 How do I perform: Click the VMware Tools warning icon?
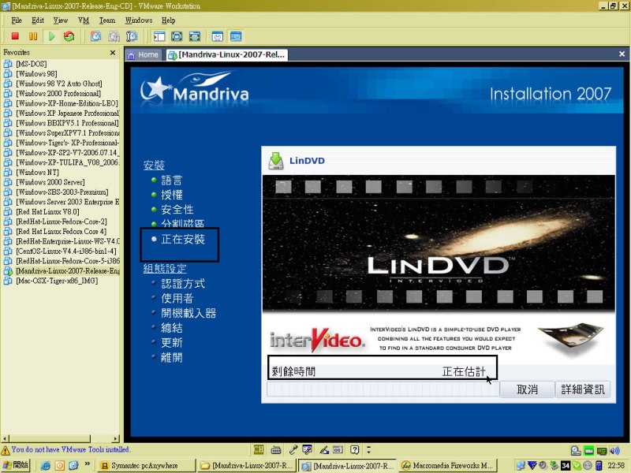pyautogui.click(x=6, y=450)
